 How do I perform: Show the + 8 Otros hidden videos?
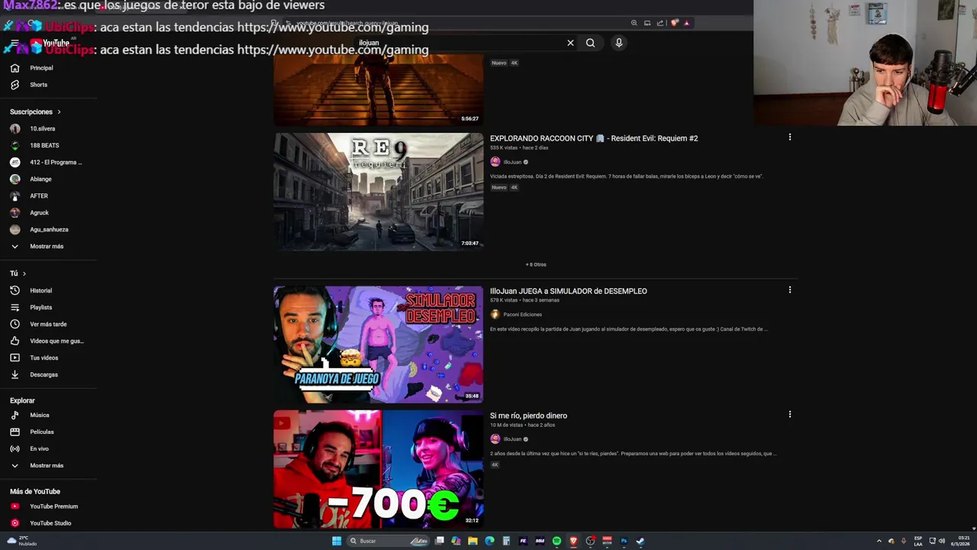click(536, 264)
